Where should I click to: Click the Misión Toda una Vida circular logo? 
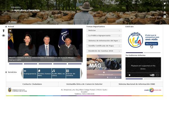pos(135,40)
